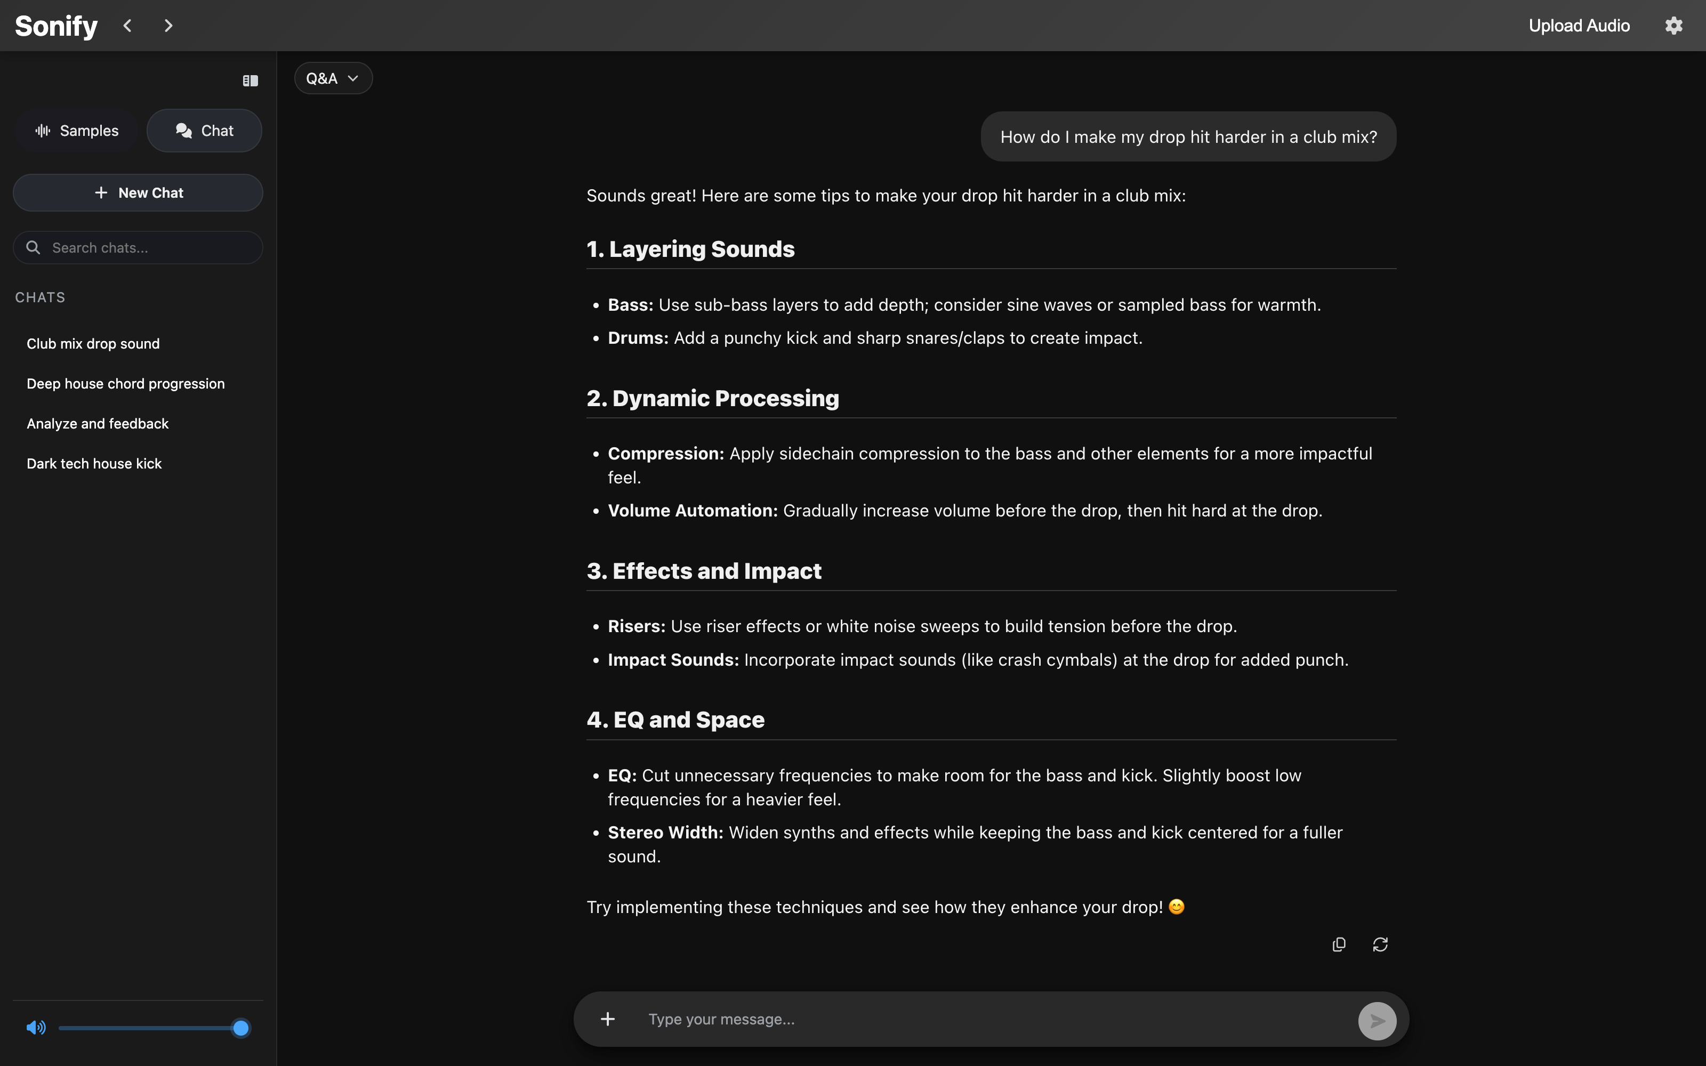
Task: Regenerate the drop-mix response
Action: [1380, 944]
